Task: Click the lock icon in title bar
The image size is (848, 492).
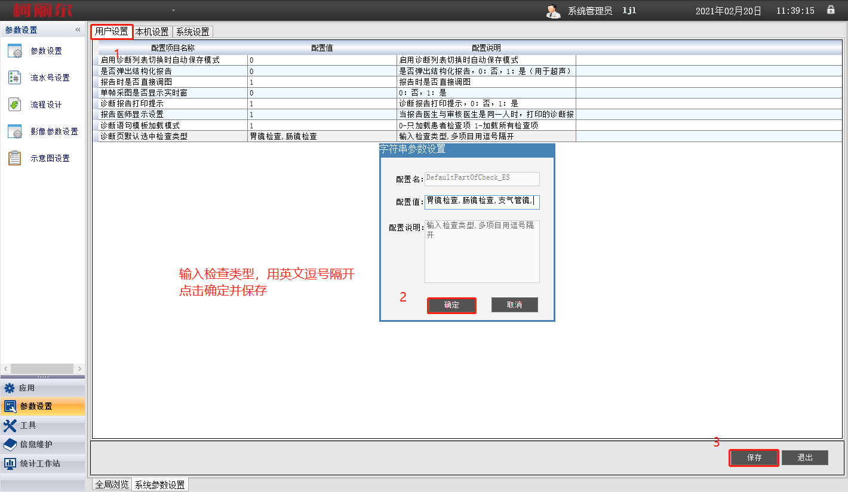Action: tap(831, 10)
